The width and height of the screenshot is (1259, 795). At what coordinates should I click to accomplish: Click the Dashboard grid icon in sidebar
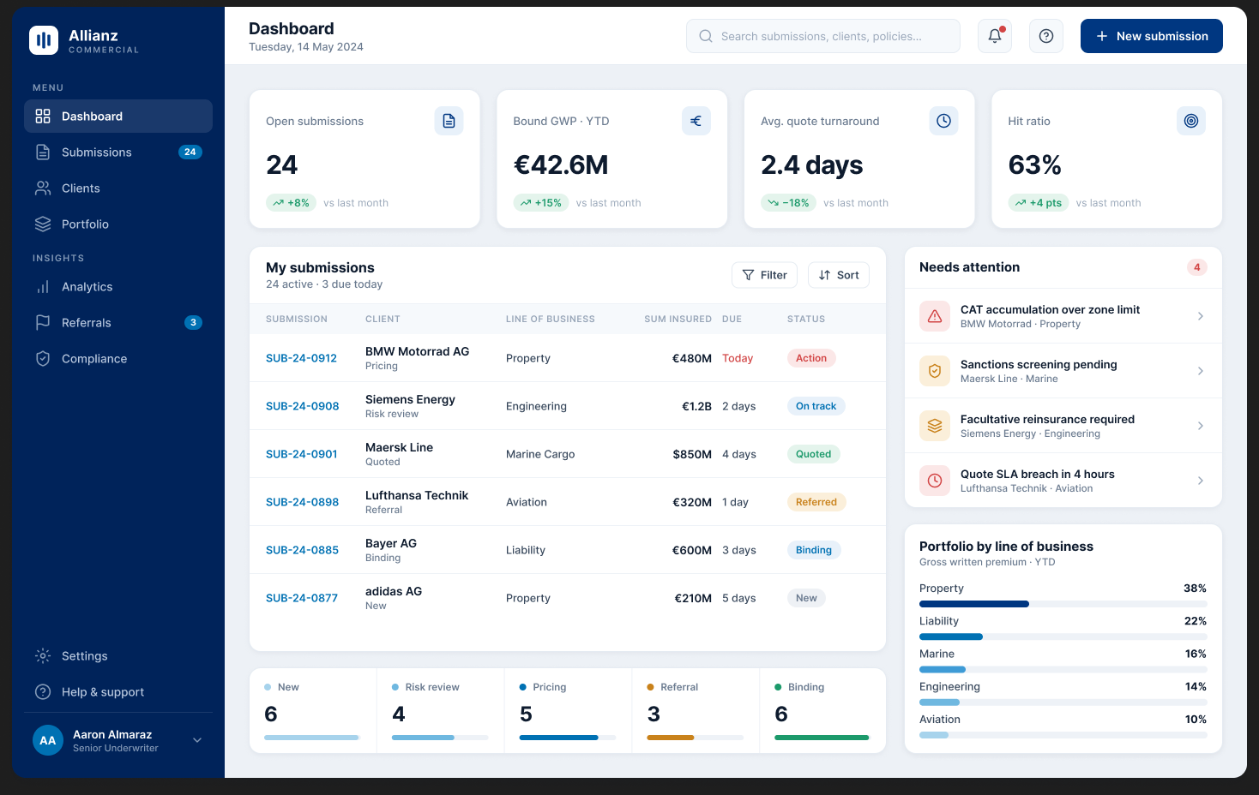43,117
